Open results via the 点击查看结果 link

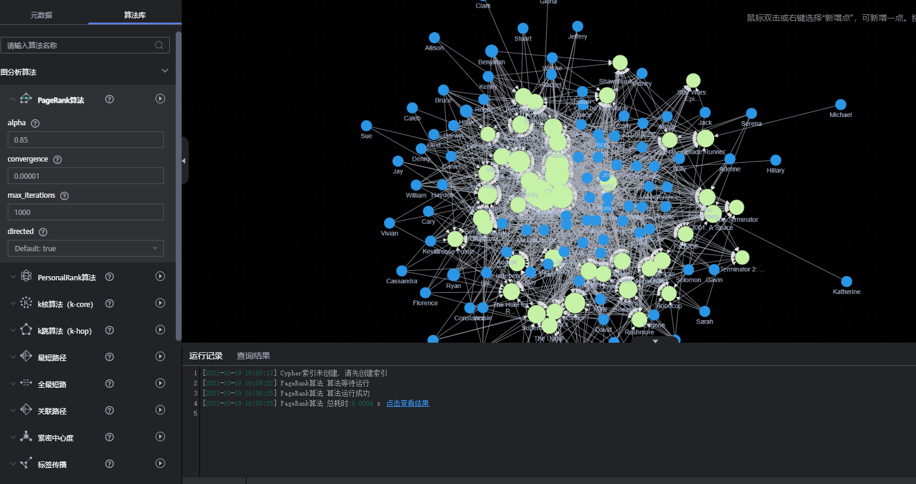(x=407, y=403)
